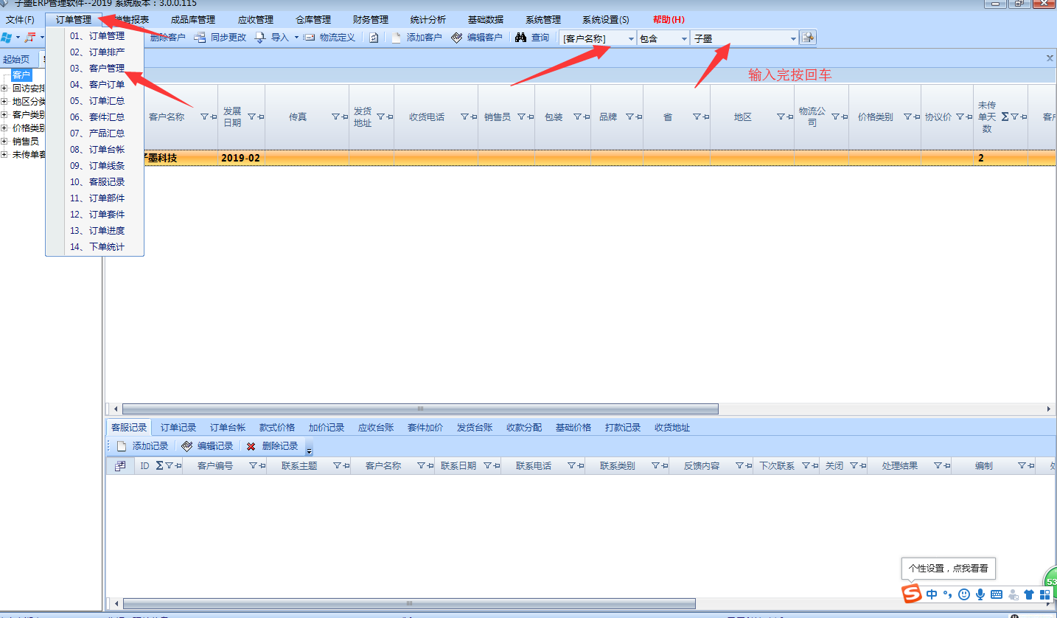Click the 添加记录 button
The height and width of the screenshot is (618, 1057).
(x=142, y=446)
